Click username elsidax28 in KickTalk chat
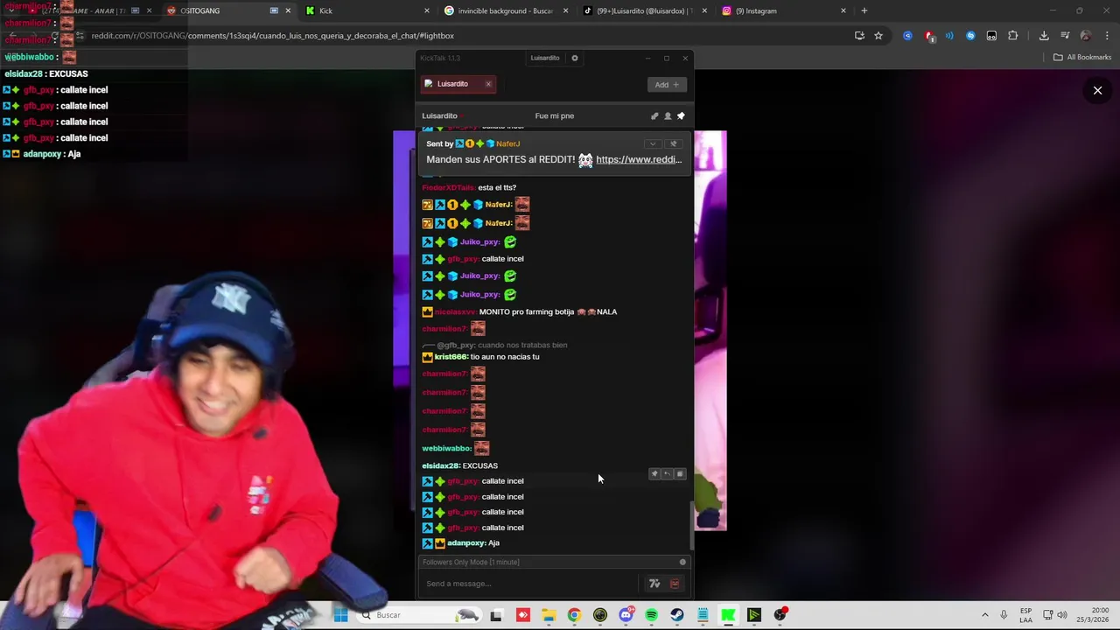 [x=440, y=465]
